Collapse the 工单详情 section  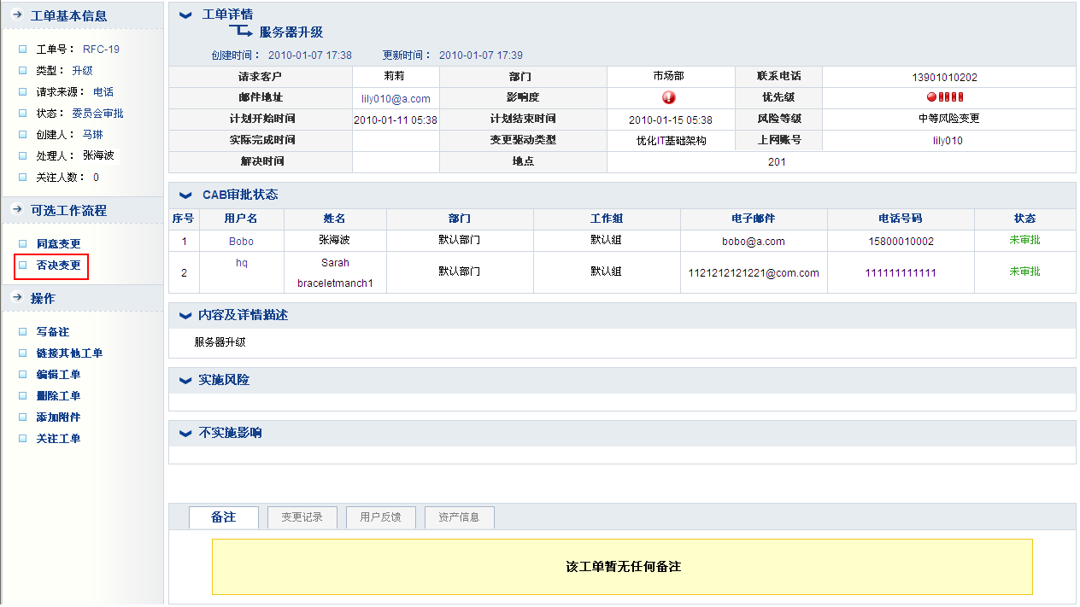tap(185, 15)
